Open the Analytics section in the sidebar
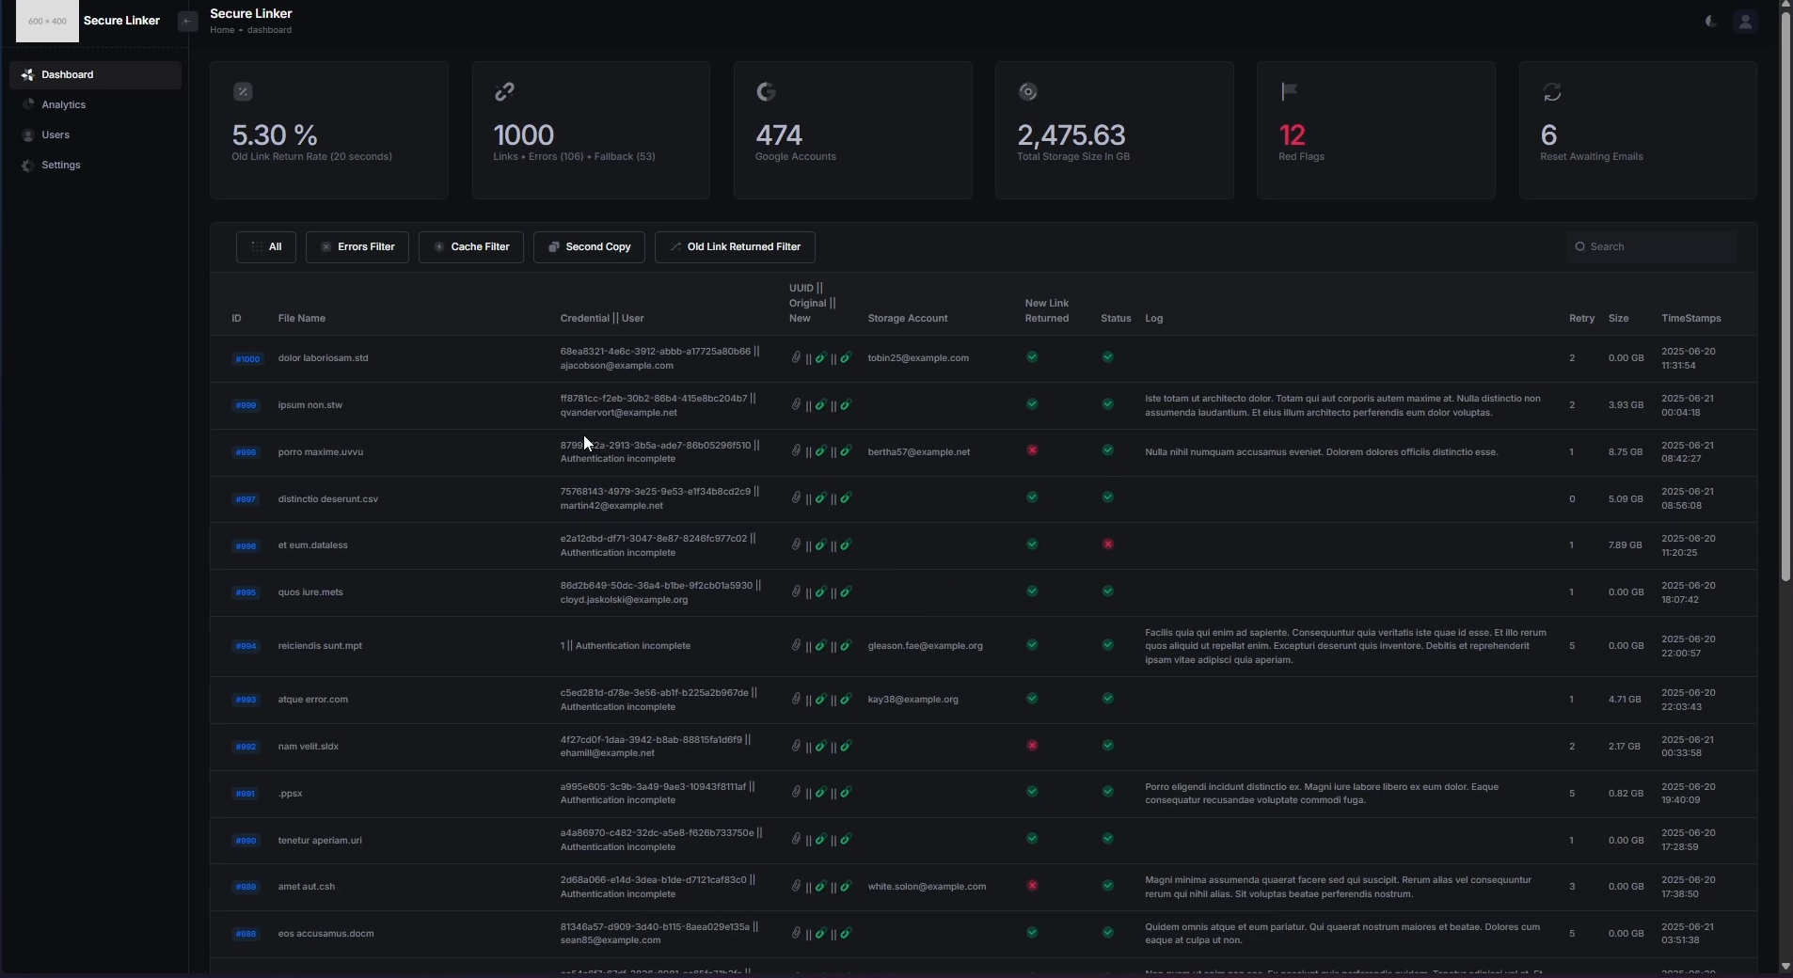This screenshot has height=978, width=1793. pos(63,104)
